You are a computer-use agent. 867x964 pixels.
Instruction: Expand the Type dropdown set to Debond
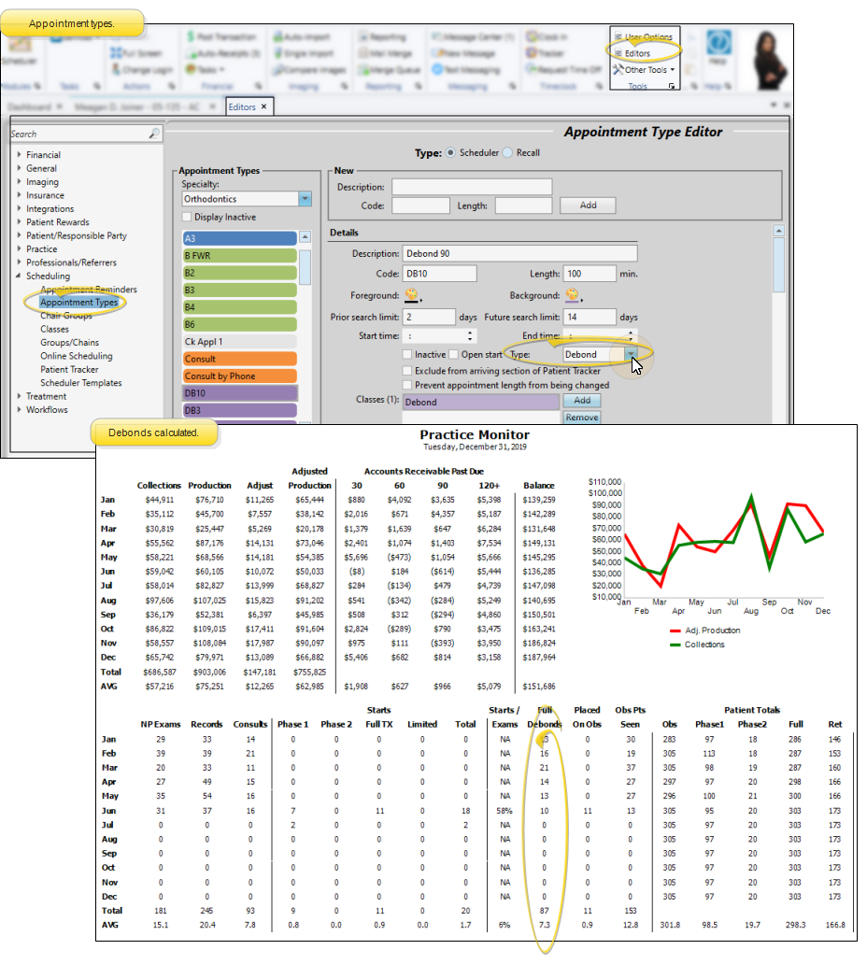[x=632, y=355]
